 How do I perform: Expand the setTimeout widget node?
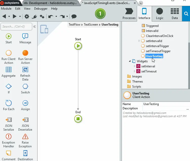click(135, 71)
